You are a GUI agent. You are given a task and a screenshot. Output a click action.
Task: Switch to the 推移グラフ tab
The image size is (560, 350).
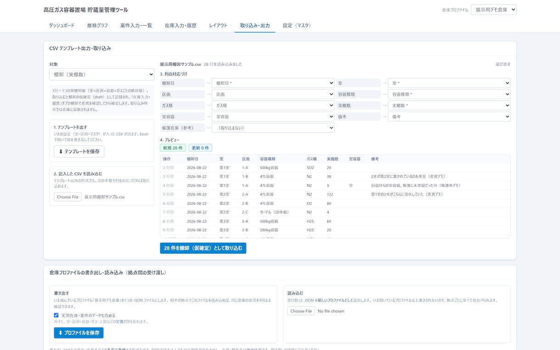click(x=97, y=26)
